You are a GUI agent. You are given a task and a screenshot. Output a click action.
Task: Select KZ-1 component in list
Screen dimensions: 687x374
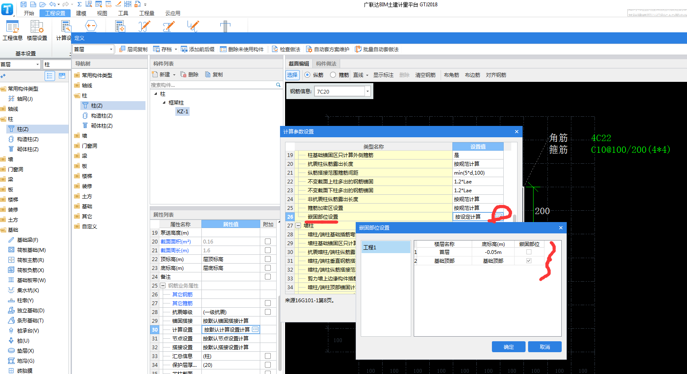[183, 111]
